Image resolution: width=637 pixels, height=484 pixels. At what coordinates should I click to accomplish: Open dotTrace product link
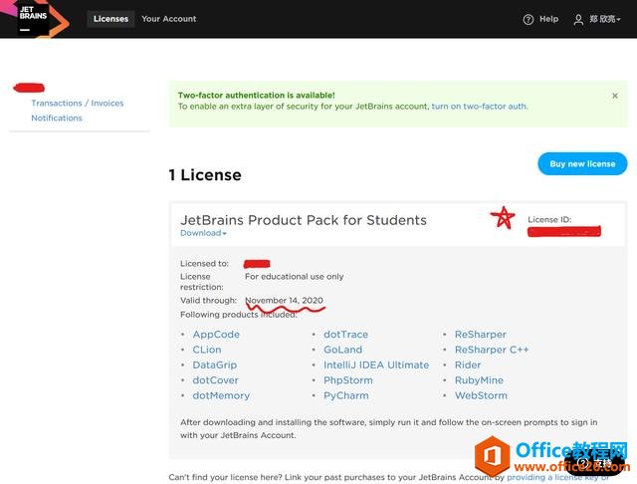[x=345, y=335]
